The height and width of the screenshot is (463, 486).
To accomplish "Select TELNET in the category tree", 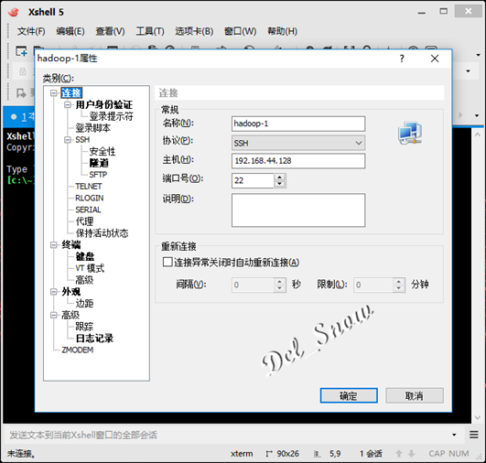I will (89, 187).
